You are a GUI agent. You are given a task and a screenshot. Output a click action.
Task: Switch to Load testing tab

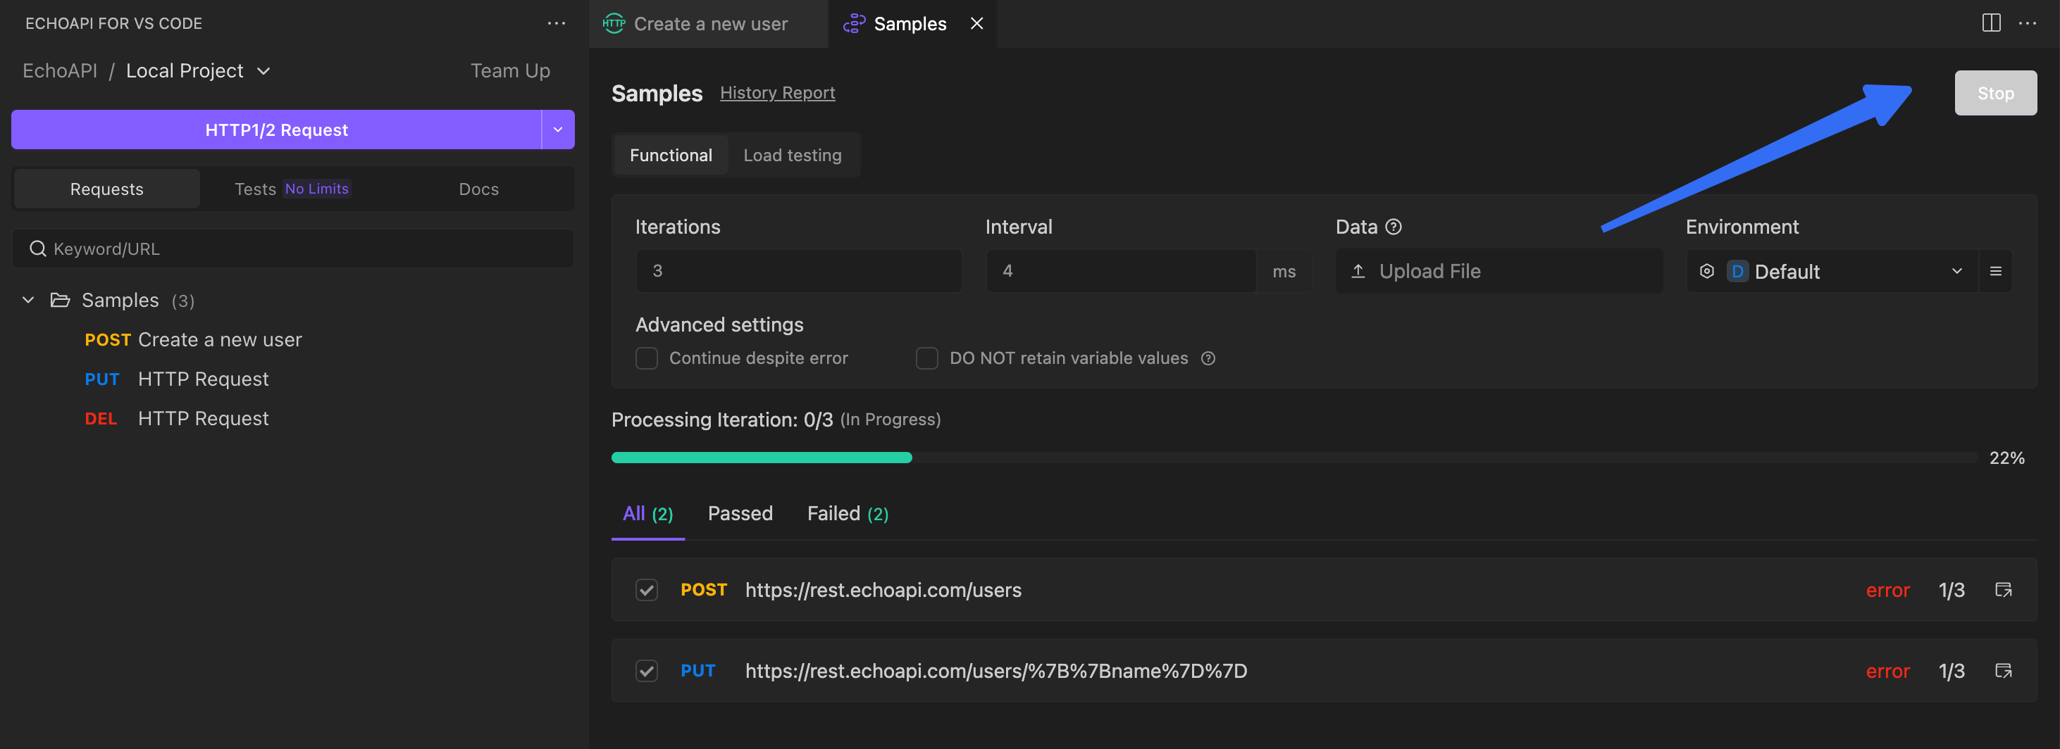point(792,155)
